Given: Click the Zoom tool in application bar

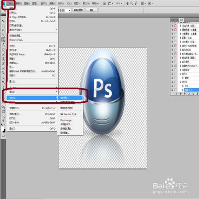Looking at the screenshot, I should 131,3.
